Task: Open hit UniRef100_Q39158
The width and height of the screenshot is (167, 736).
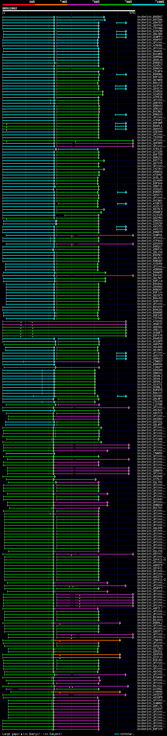Action: [x=150, y=31]
